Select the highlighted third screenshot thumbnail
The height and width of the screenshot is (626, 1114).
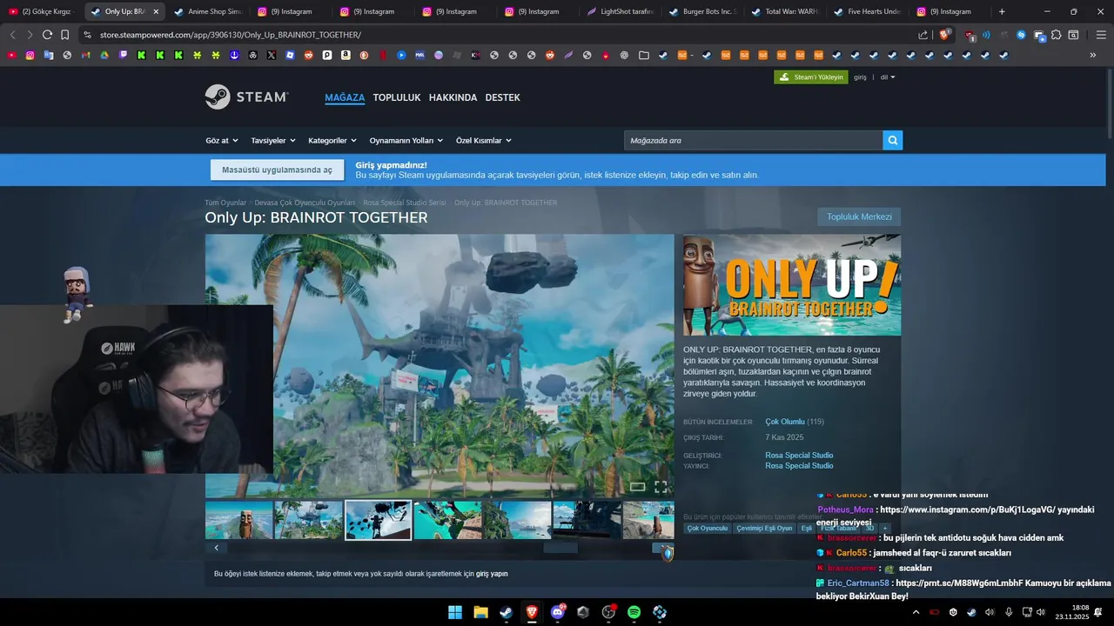pyautogui.click(x=378, y=520)
